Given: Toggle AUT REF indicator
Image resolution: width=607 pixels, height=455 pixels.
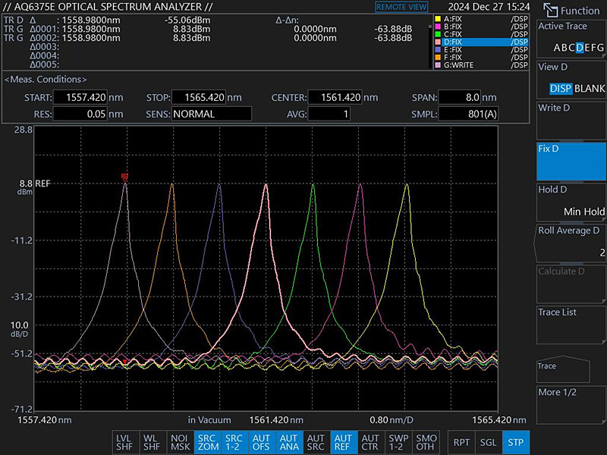Looking at the screenshot, I should (x=343, y=442).
